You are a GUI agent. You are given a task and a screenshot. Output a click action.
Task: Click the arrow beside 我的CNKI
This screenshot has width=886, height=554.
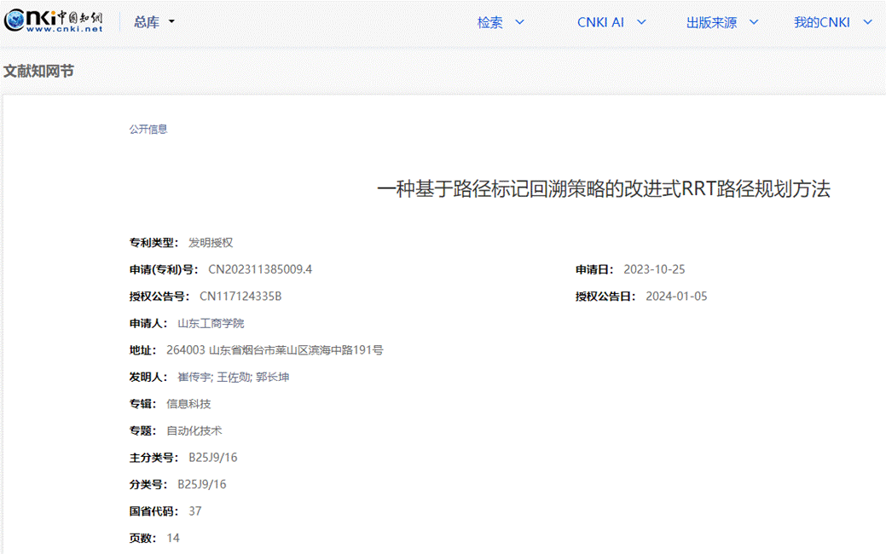[867, 22]
